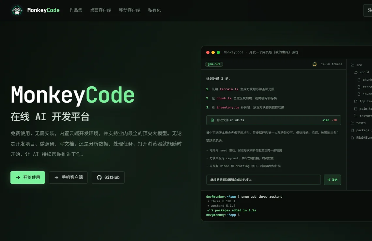The height and width of the screenshot is (241, 372).
Task: Click the pnpm add three zustand command
Action: [x=262, y=197]
